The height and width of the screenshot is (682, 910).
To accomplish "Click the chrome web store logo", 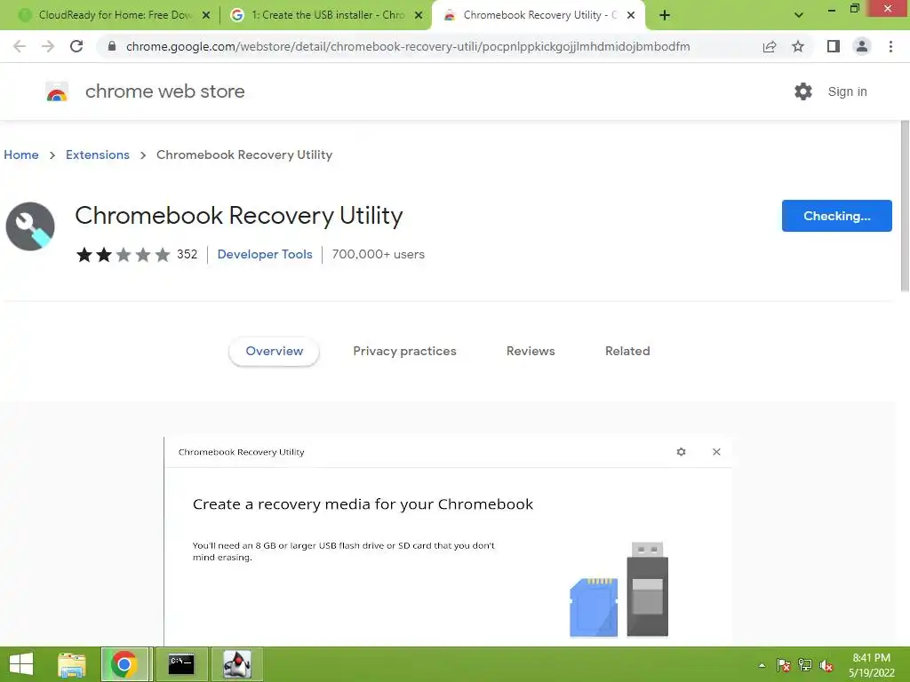I will point(57,91).
